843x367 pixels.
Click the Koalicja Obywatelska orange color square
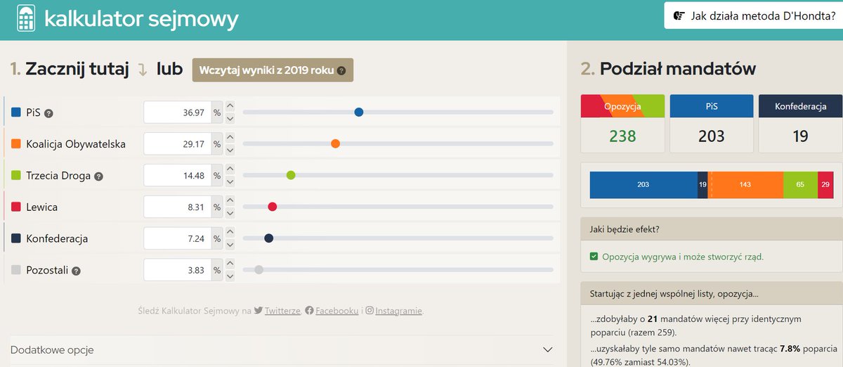(16, 144)
